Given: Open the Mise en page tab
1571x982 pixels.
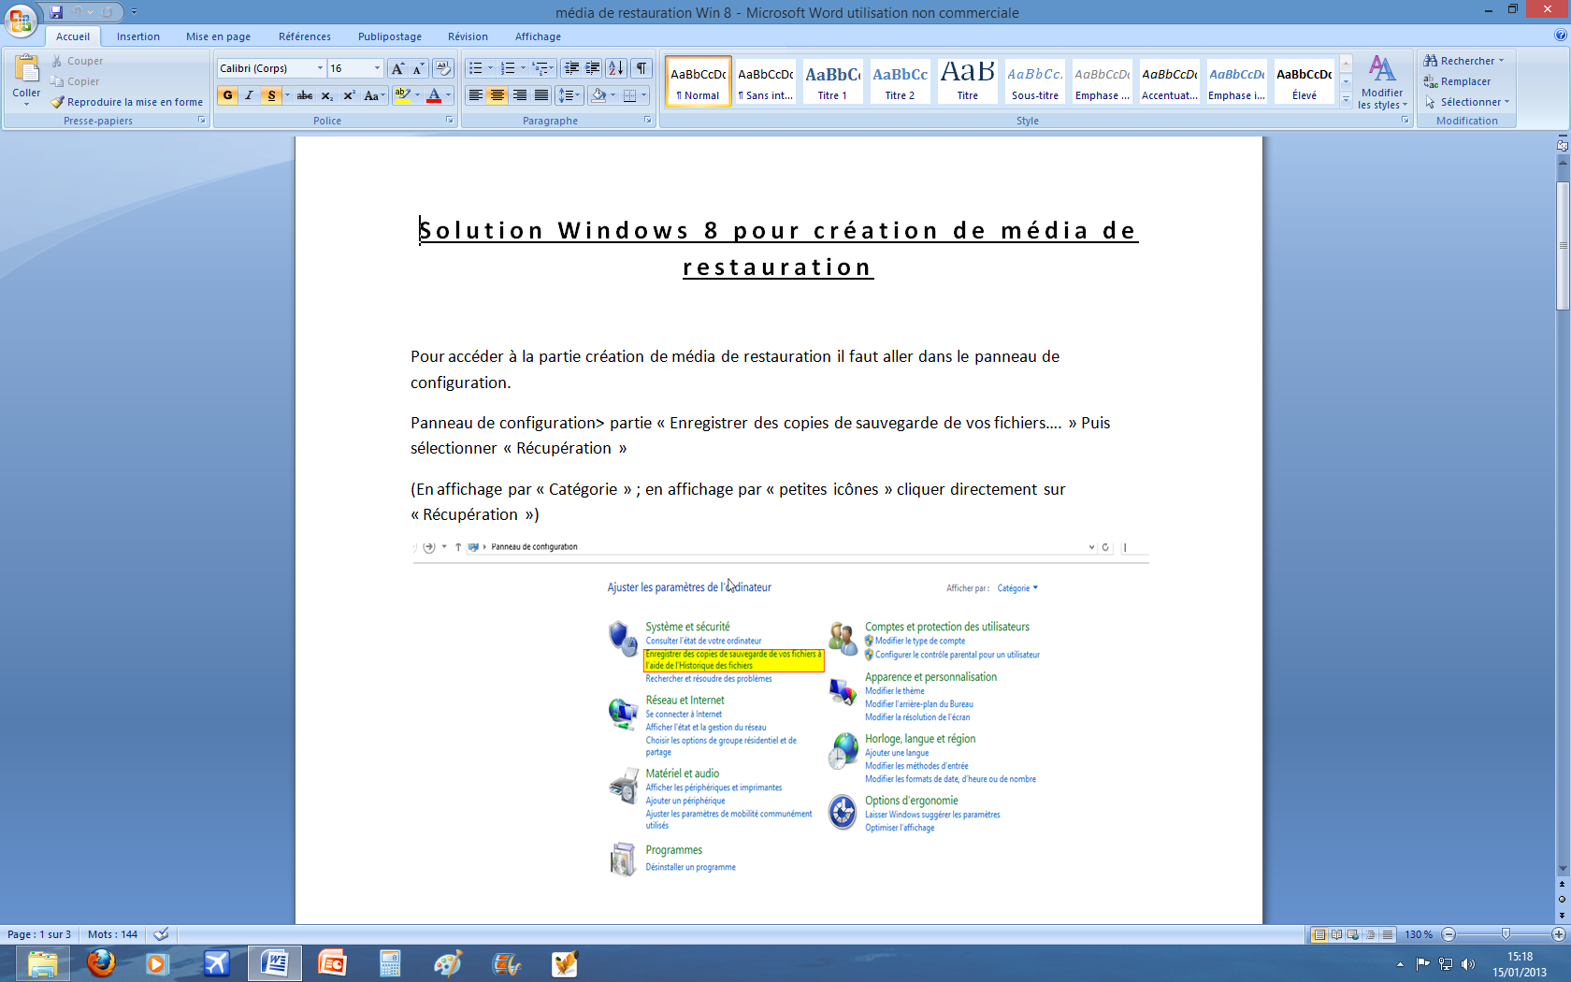Looking at the screenshot, I should [x=218, y=36].
